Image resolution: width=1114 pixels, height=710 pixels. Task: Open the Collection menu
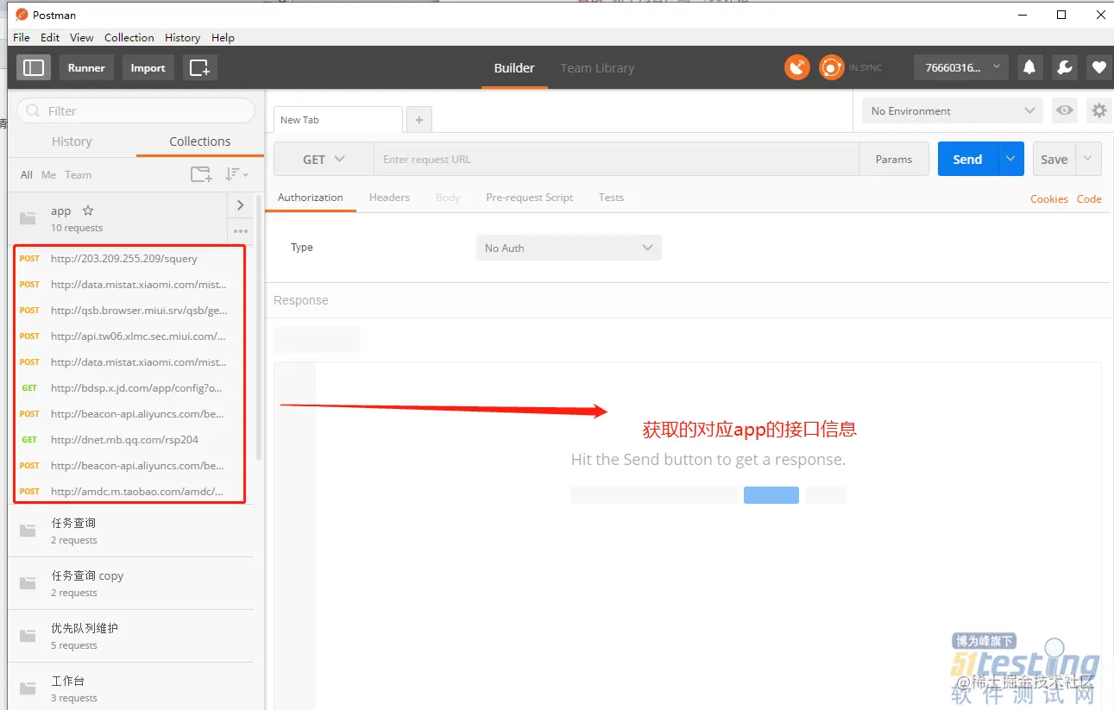point(129,37)
